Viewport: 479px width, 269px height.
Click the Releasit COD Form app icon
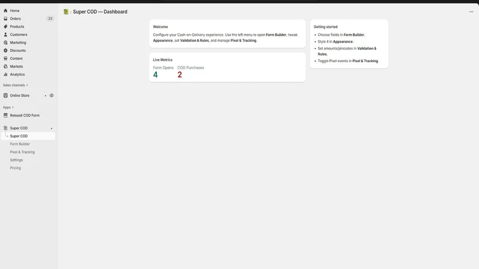click(x=5, y=115)
